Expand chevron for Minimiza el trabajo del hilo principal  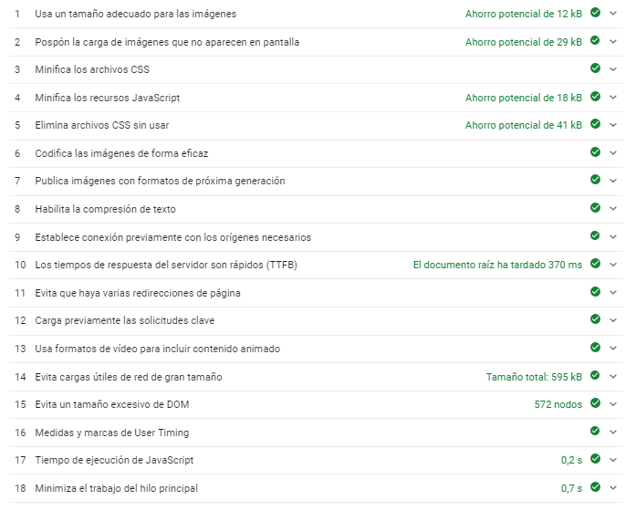click(x=614, y=488)
